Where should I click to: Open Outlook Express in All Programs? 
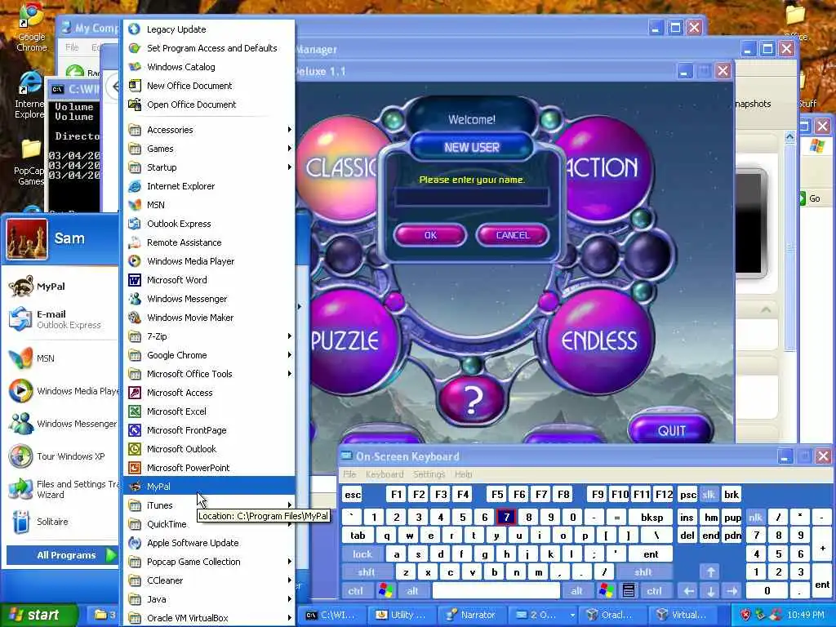click(209, 224)
